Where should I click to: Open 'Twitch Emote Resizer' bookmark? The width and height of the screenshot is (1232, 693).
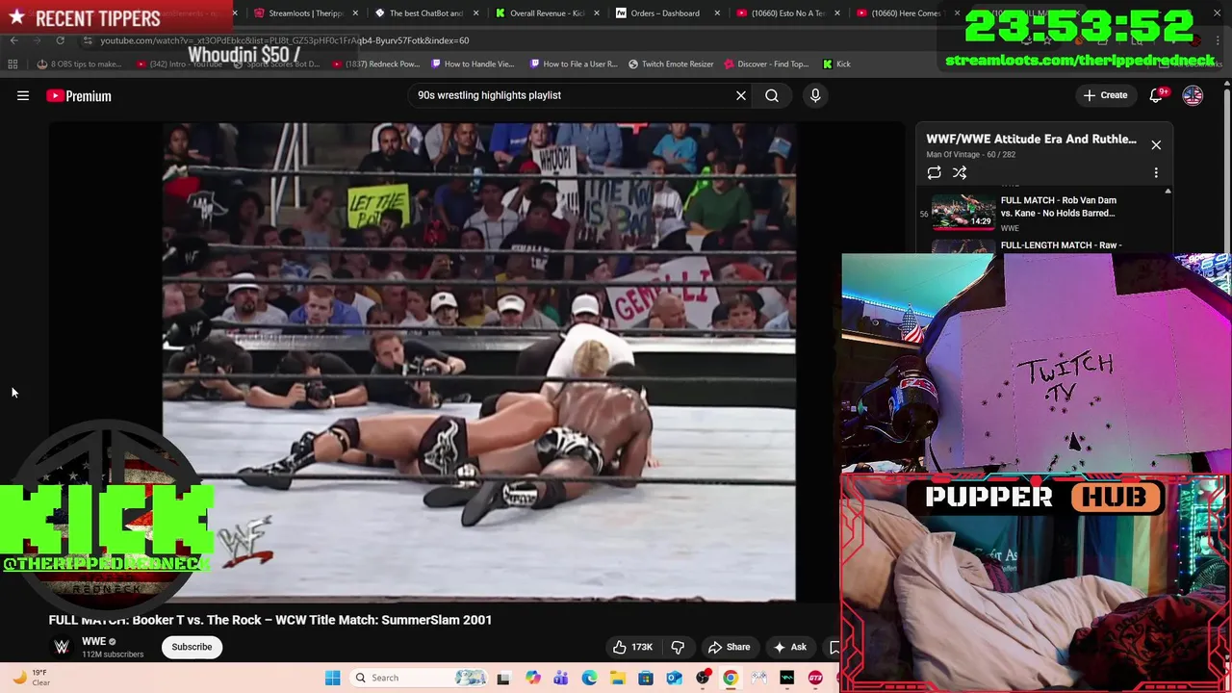pyautogui.click(x=671, y=64)
